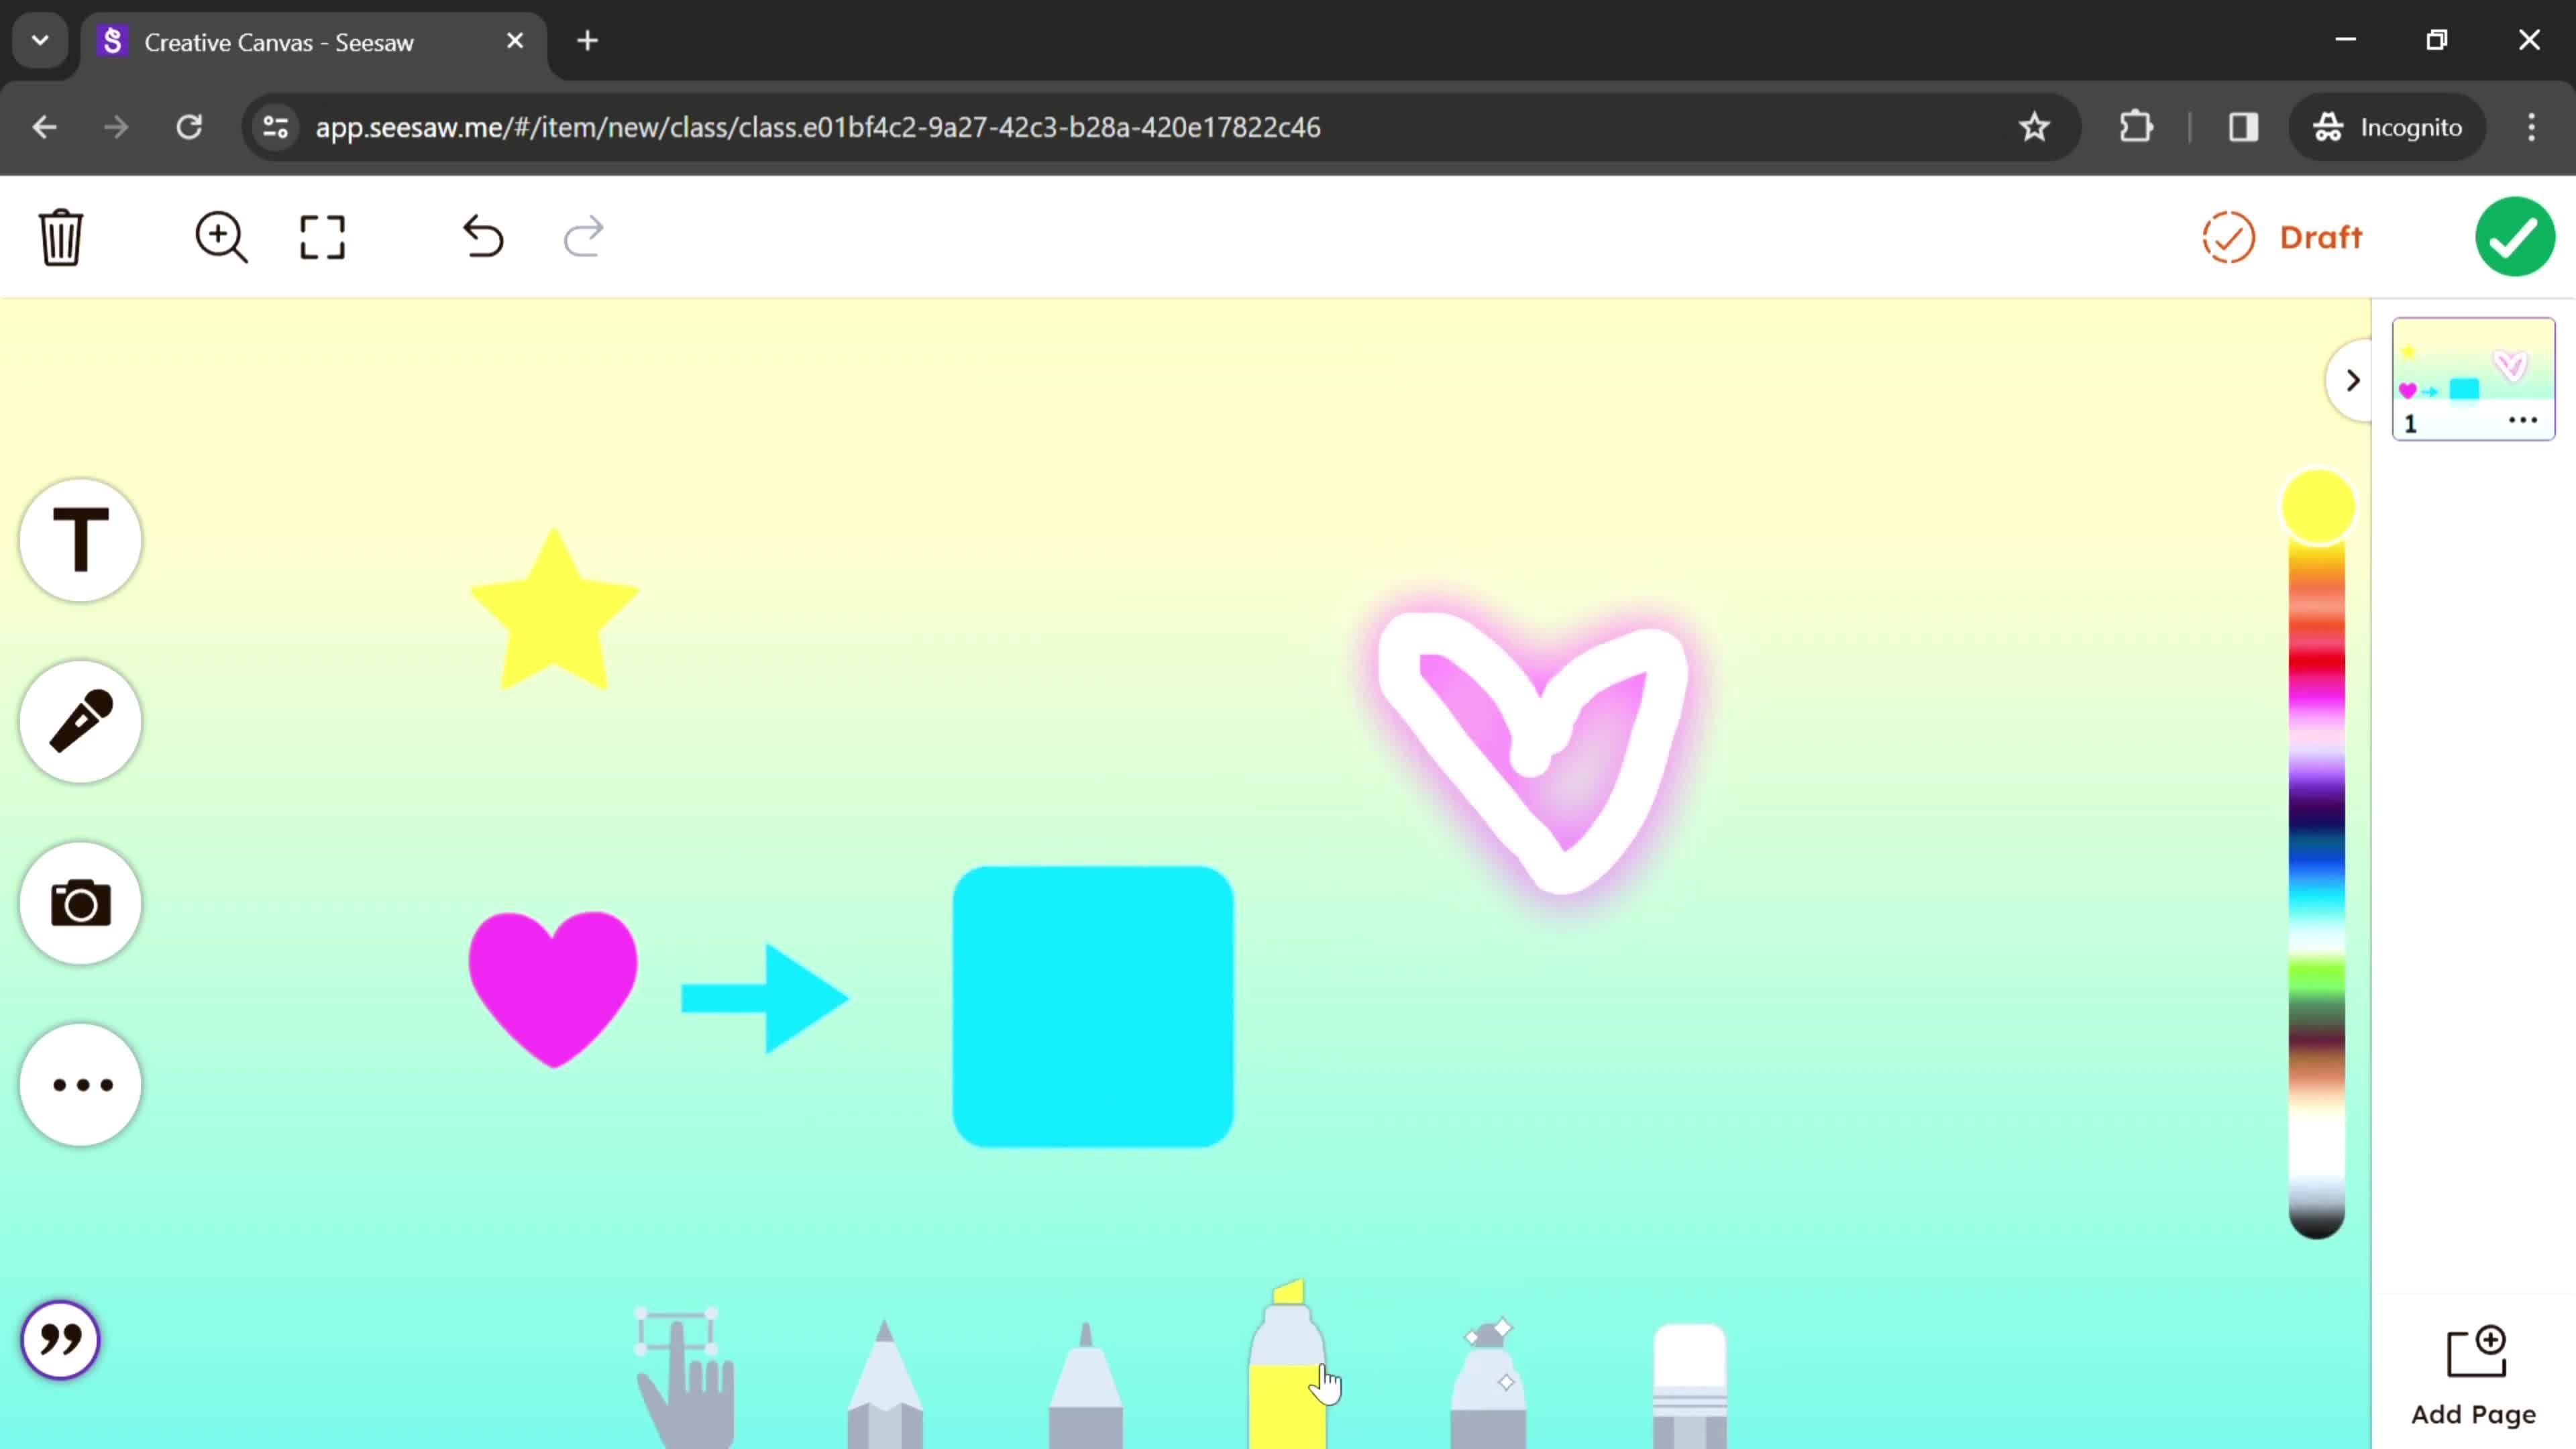Select the move hand tool
Viewport: 2576px width, 1449px height.
click(x=686, y=1378)
